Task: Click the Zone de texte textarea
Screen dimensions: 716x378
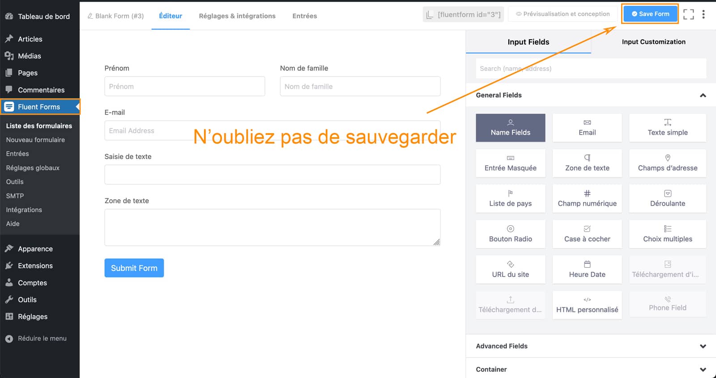Action: 273,227
